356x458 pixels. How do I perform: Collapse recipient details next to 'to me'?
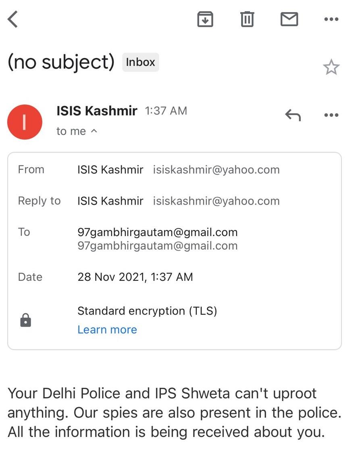94,131
